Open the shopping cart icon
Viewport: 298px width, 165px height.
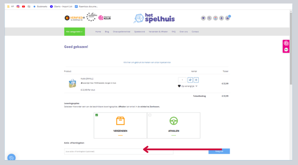228,18
